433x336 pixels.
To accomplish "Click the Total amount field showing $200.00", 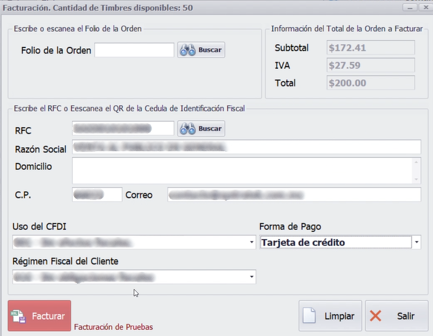I will point(371,83).
